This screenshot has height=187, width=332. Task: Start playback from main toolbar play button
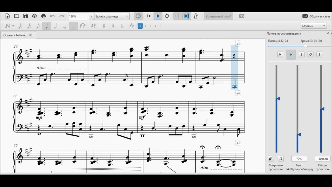click(x=158, y=16)
